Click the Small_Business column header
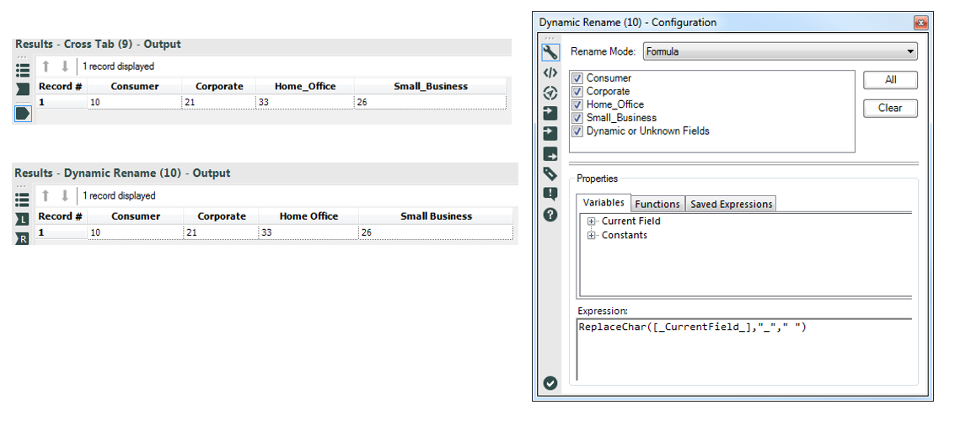This screenshot has width=955, height=421. [x=431, y=87]
